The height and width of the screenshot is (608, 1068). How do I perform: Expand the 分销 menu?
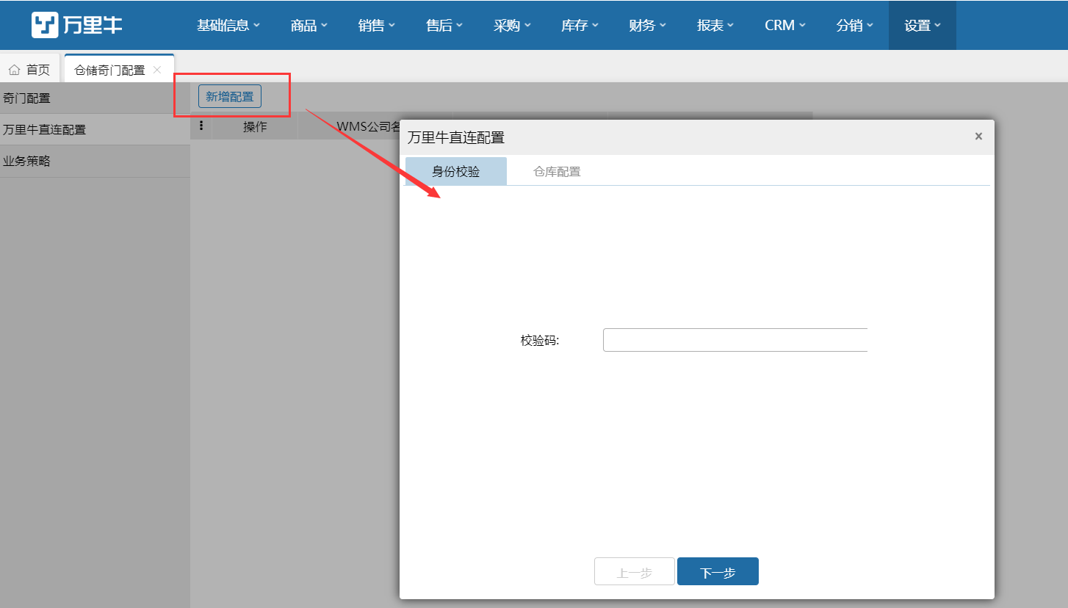854,25
